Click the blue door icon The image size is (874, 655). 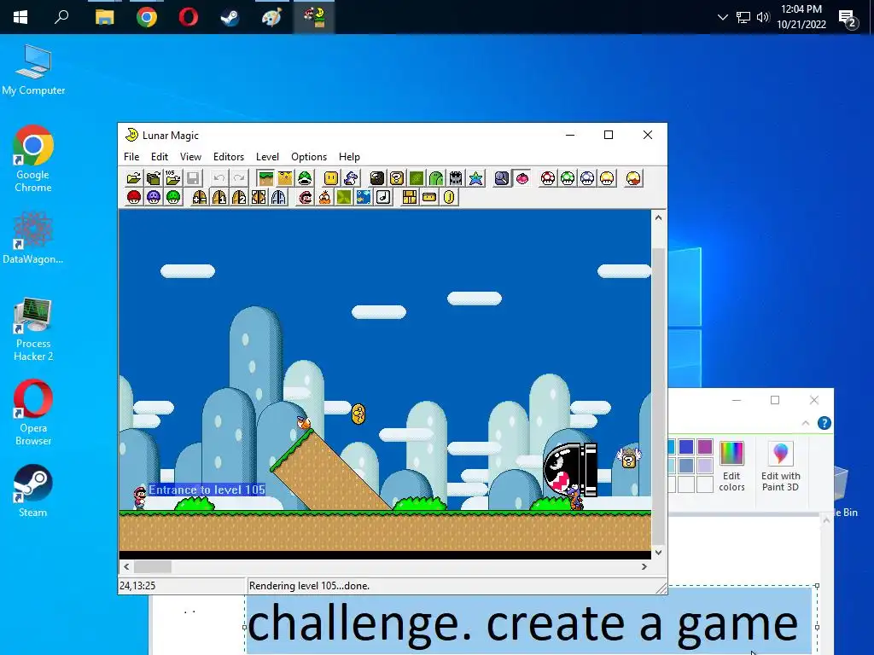pyautogui.click(x=278, y=197)
